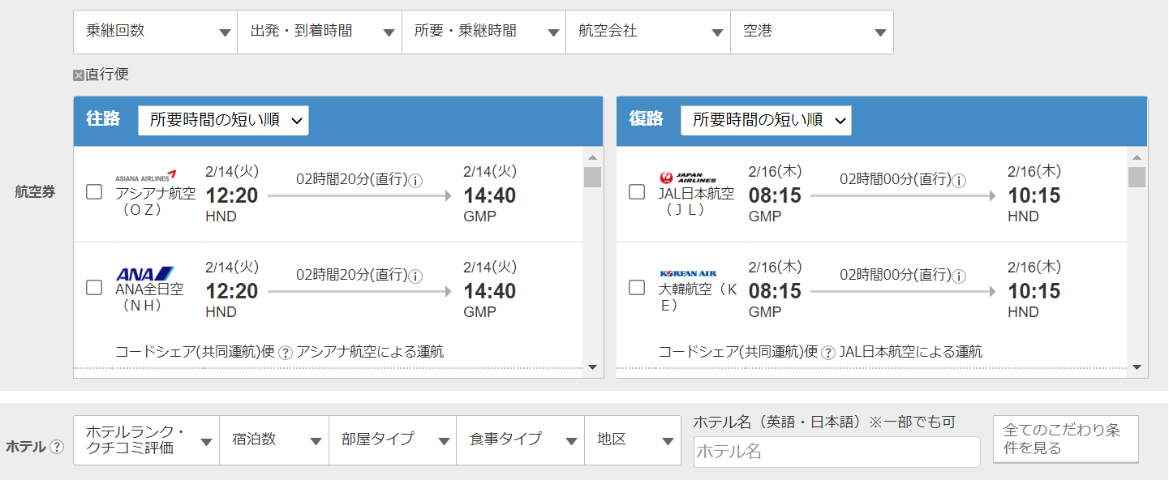Check the ANA 12:20 outbound flight
Viewport: 1169px width, 480px height.
(94, 288)
